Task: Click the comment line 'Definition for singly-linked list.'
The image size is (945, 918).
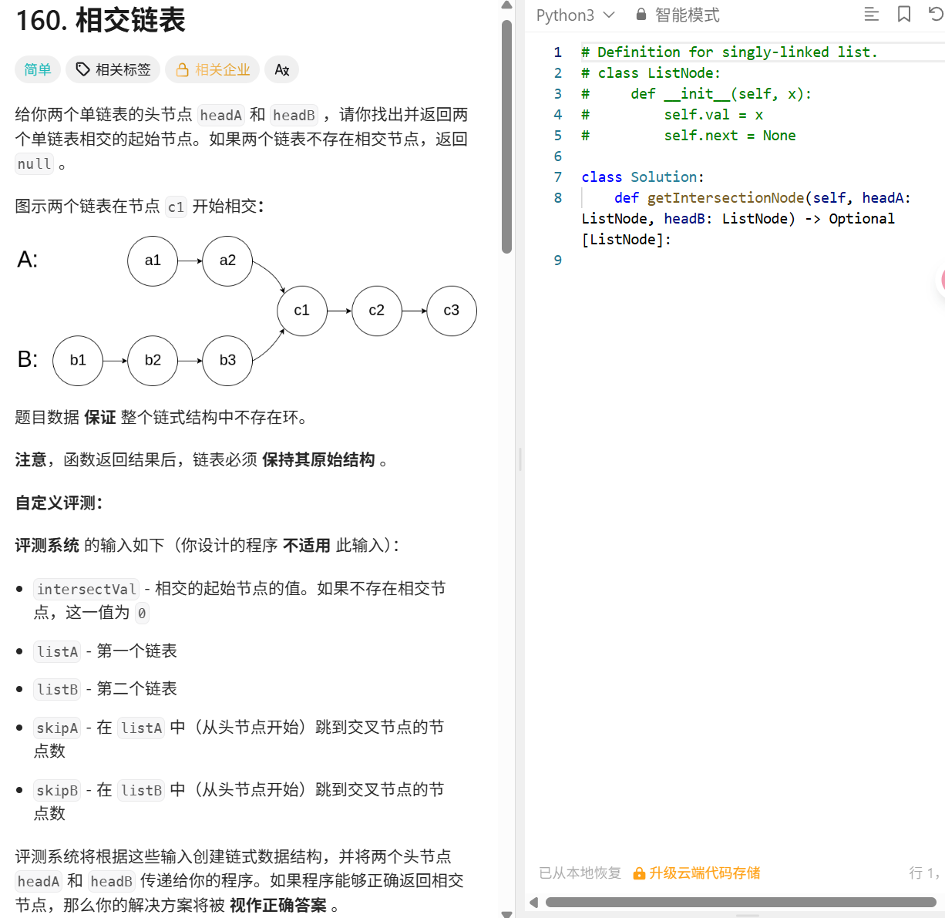Action: click(729, 52)
